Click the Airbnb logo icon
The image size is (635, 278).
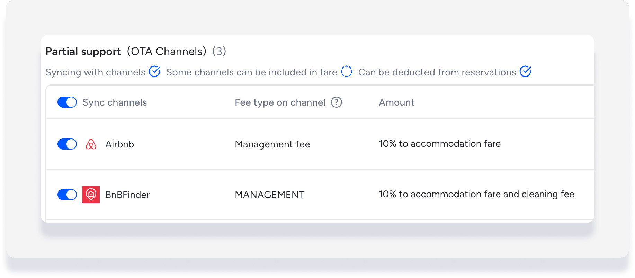pyautogui.click(x=91, y=144)
